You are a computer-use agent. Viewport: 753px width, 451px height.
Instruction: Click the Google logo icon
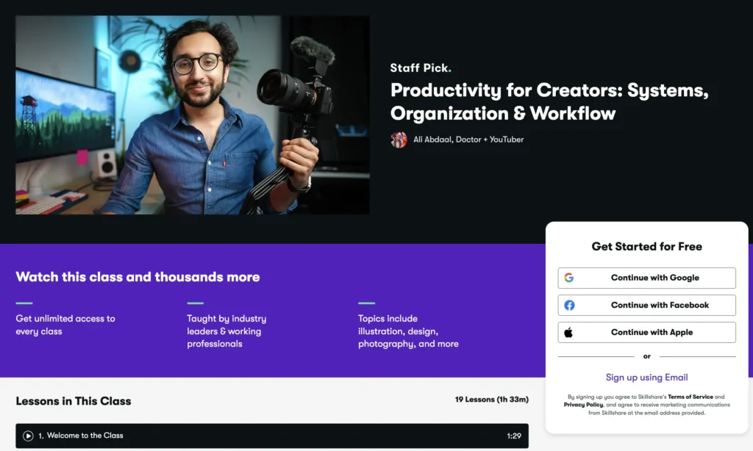coord(568,278)
